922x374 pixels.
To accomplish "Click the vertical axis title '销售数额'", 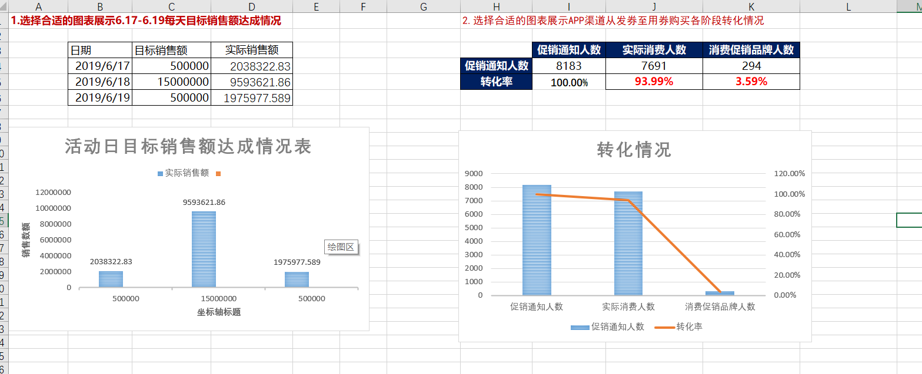I will 26,240.
